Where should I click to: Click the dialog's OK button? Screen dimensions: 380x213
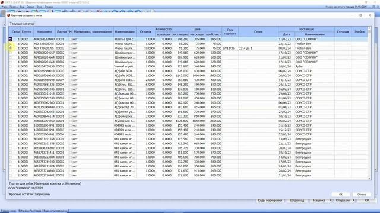tap(341, 195)
